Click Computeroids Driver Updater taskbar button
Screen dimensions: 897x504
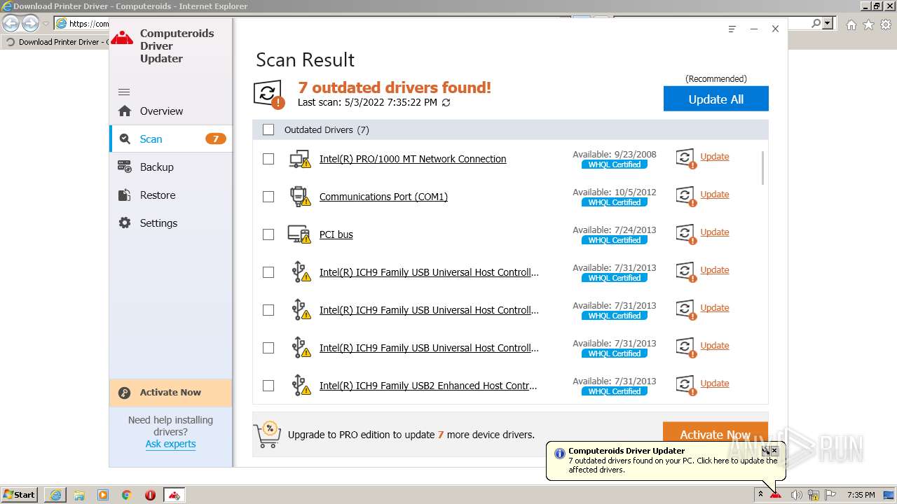pyautogui.click(x=174, y=495)
